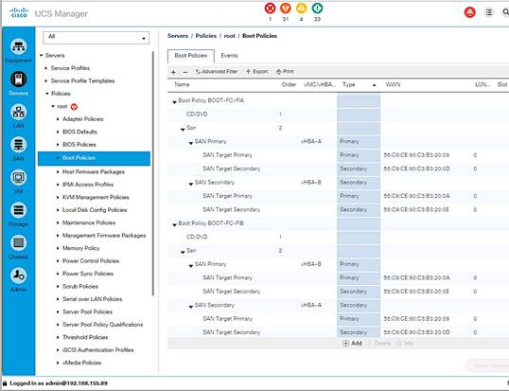The width and height of the screenshot is (509, 391).
Task: Expand Service Profiles tree node
Action: pyautogui.click(x=46, y=68)
